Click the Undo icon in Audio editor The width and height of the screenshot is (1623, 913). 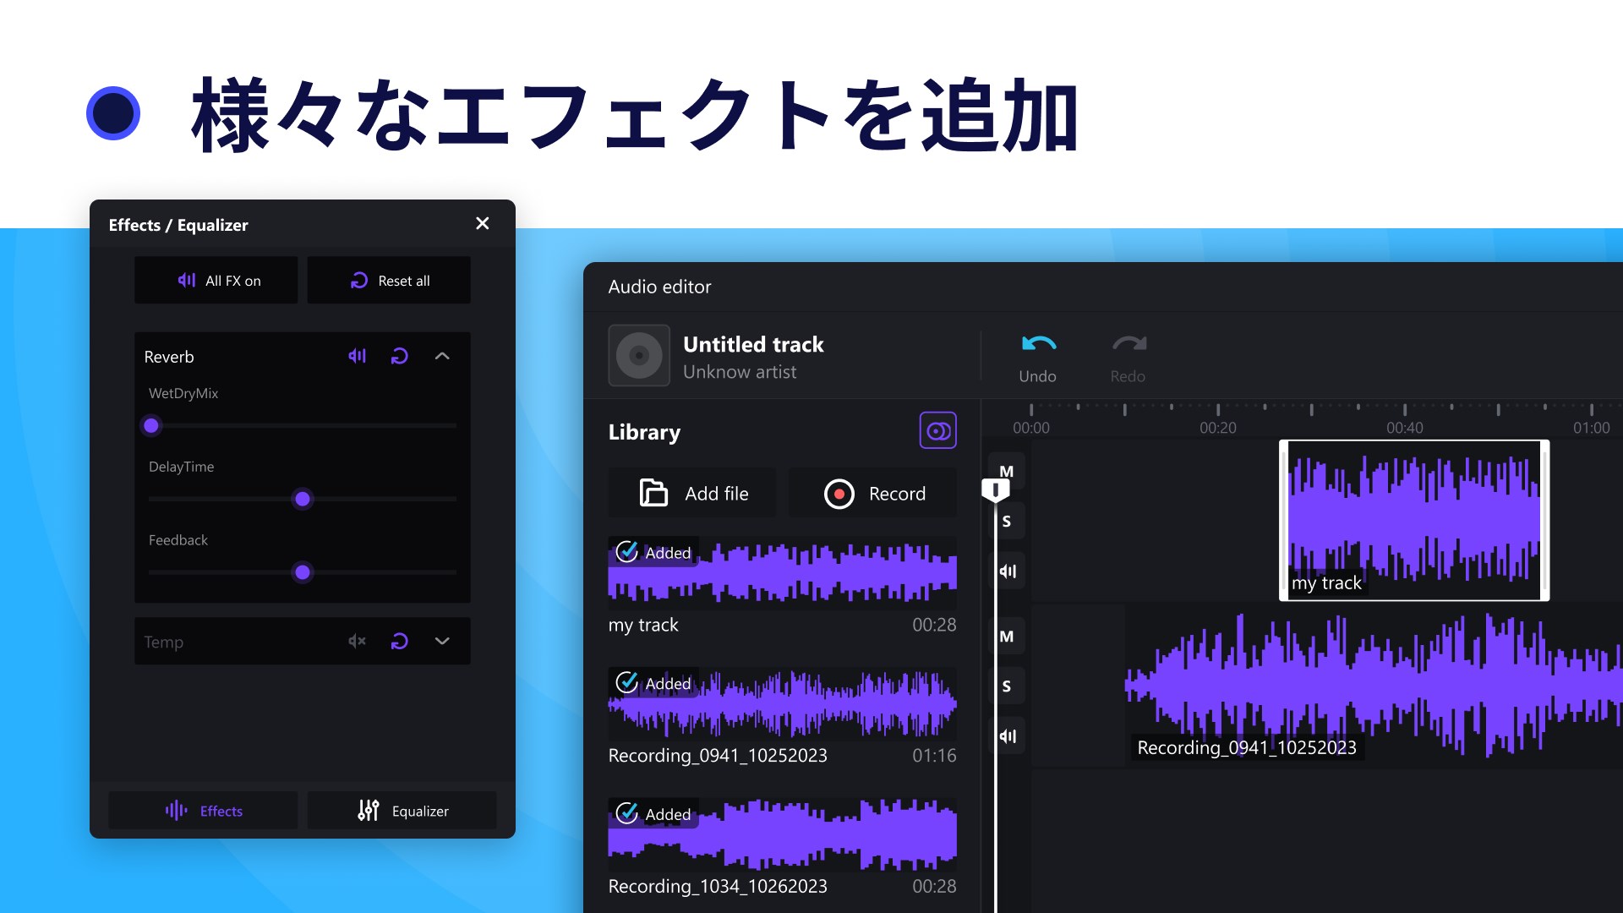point(1036,343)
